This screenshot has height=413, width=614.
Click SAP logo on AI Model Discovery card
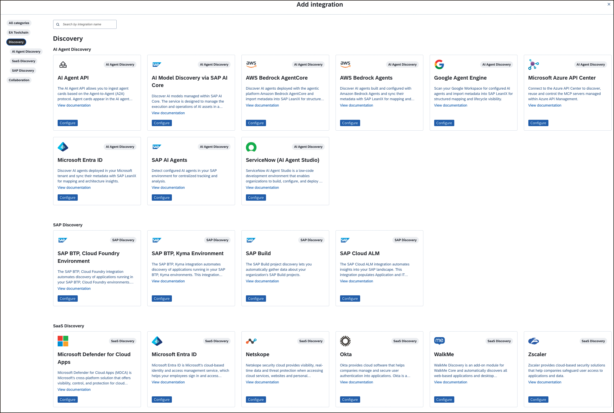pyautogui.click(x=157, y=65)
